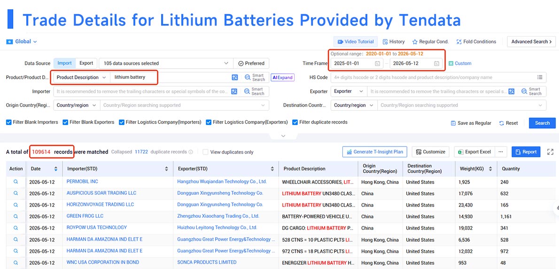The width and height of the screenshot is (559, 269).
Task: Open exporter Hangzhou Wuqiandan Technology Co., Ltd.
Action: [222, 181]
